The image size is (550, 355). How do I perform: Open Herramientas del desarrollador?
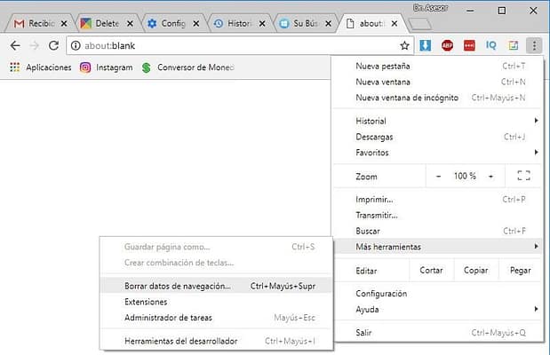(216, 341)
